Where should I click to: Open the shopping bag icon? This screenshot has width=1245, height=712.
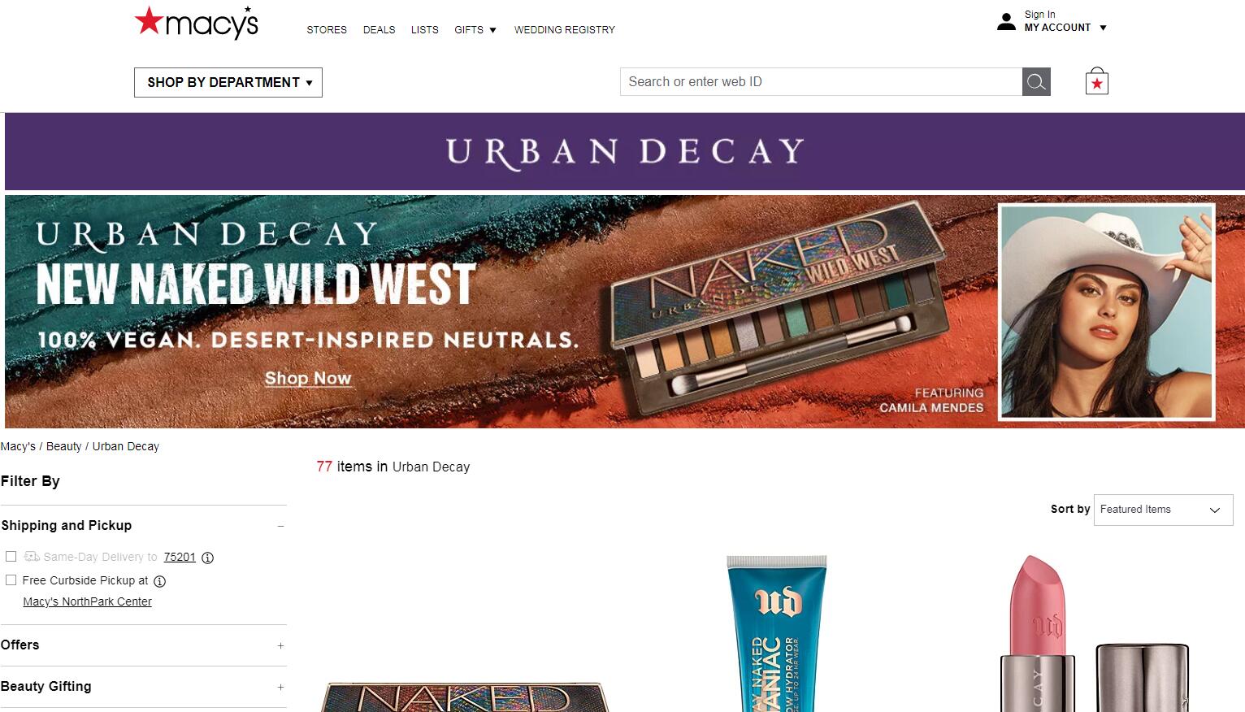pyautogui.click(x=1097, y=81)
